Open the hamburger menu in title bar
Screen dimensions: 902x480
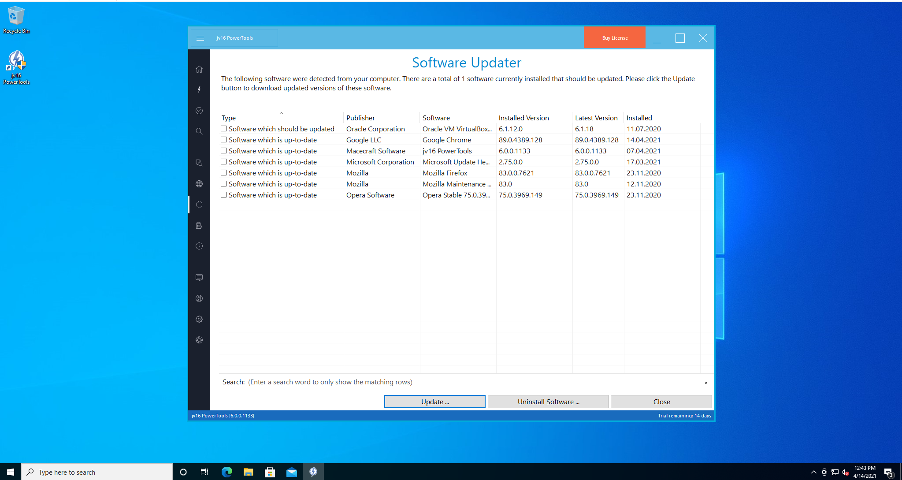click(200, 38)
